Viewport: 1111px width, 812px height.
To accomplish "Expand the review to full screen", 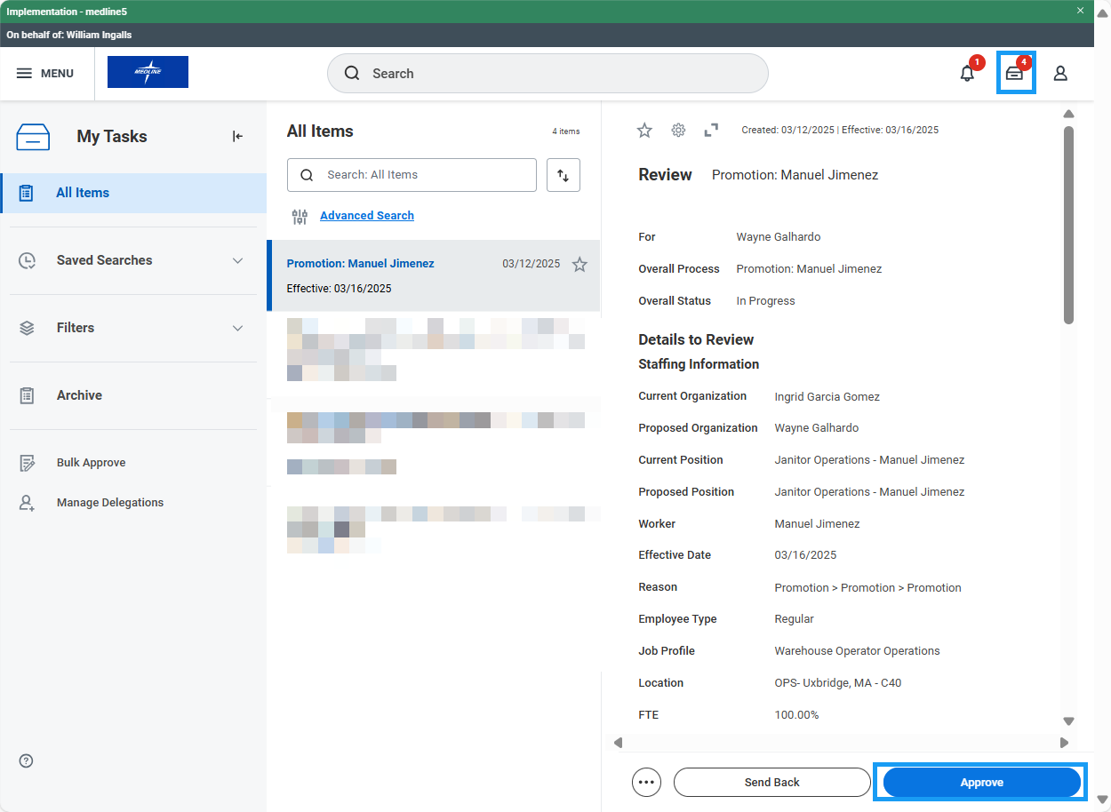I will [x=711, y=130].
